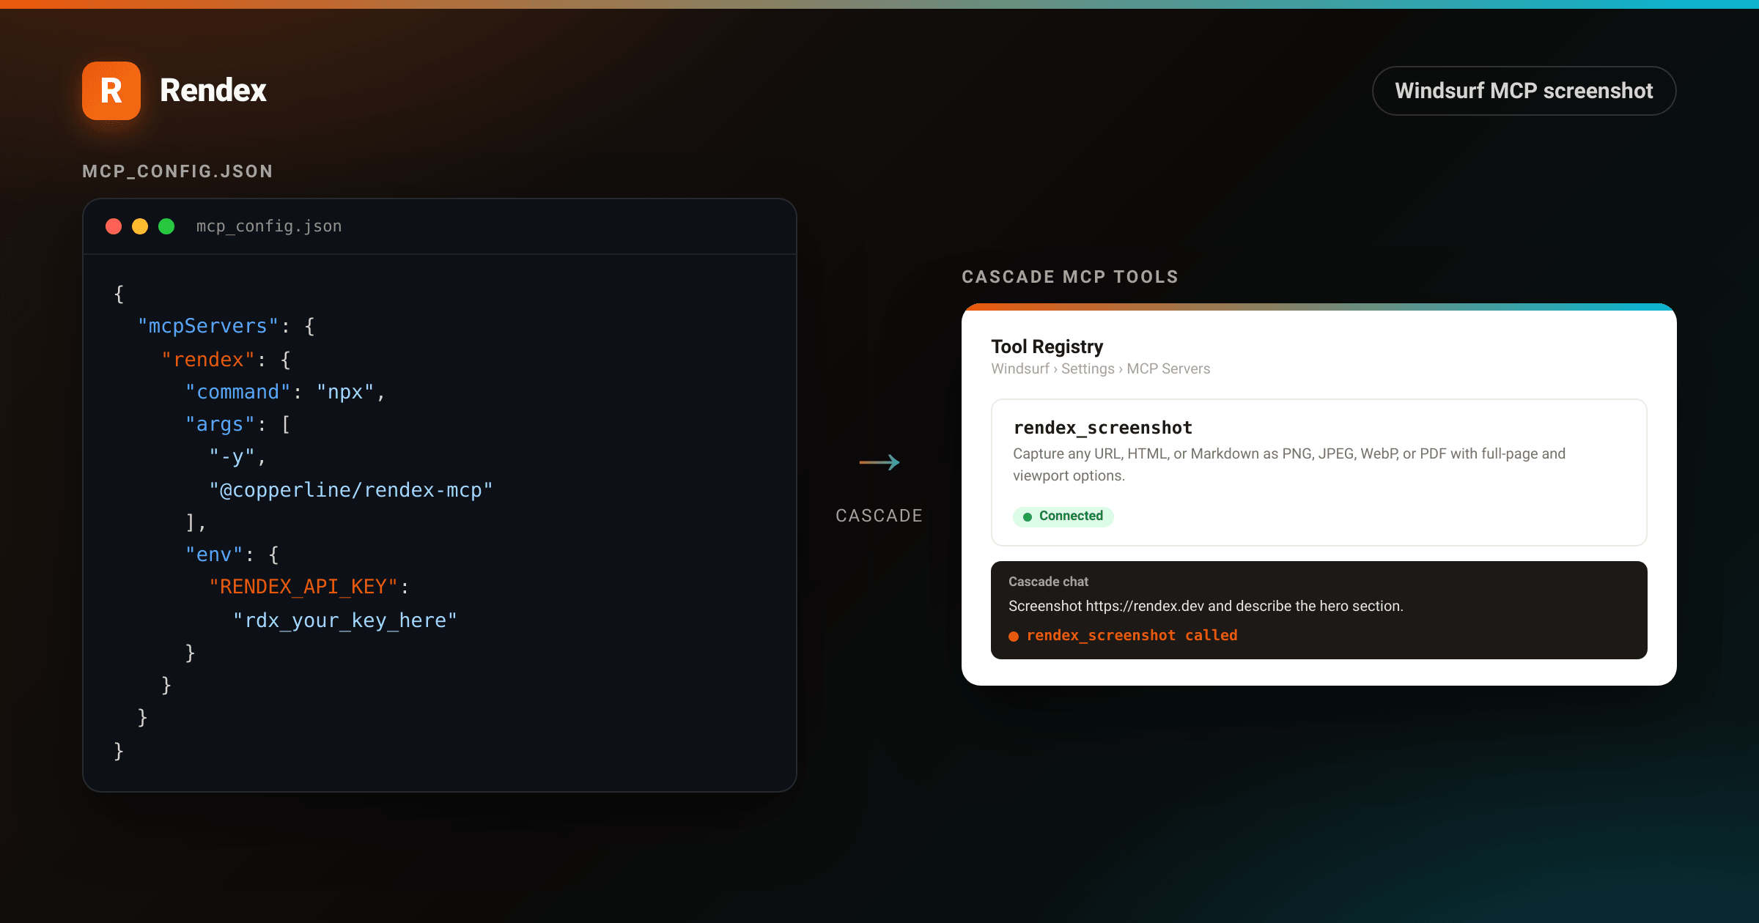Image resolution: width=1759 pixels, height=923 pixels.
Task: Click the Rendex brand name
Action: pos(213,91)
